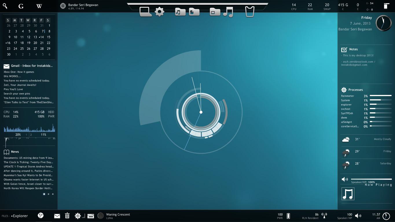Click the Now Playing music note thumbnail

click(348, 194)
